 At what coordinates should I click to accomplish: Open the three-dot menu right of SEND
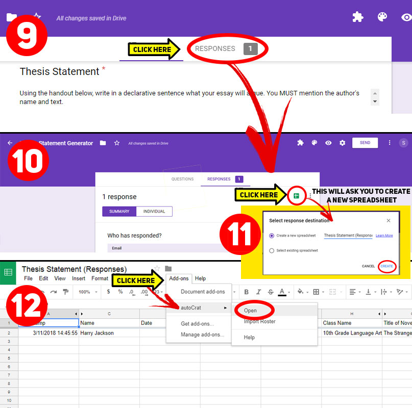tap(390, 143)
